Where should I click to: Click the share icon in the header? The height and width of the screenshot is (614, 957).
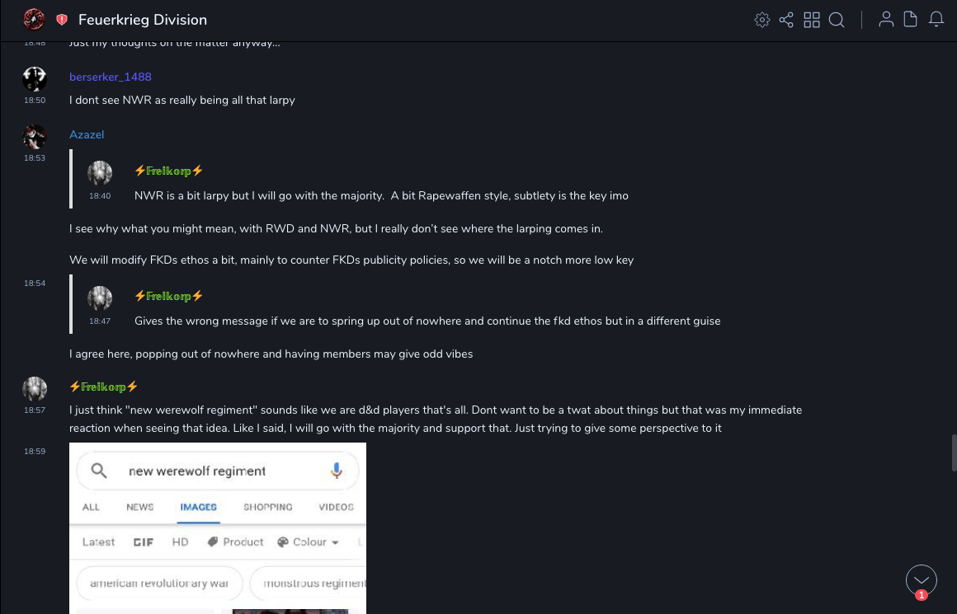click(786, 20)
